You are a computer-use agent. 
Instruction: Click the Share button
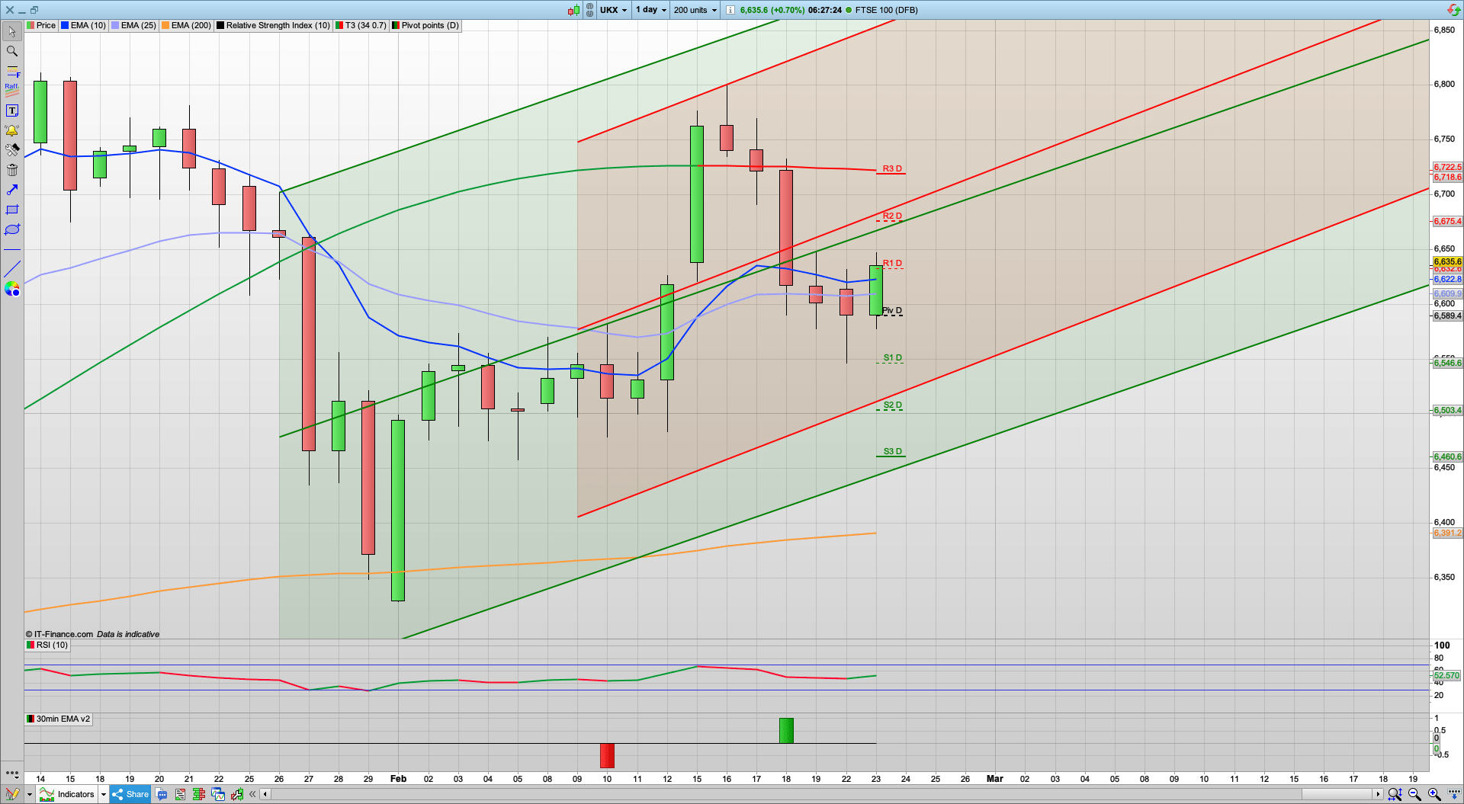(130, 794)
